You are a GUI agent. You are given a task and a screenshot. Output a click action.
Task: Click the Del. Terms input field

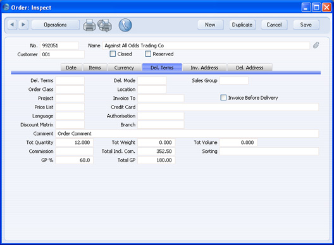70,81
